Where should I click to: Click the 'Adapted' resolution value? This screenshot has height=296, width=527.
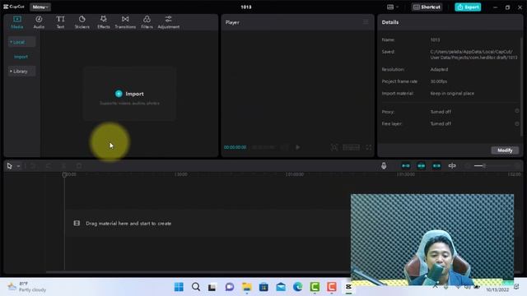pyautogui.click(x=439, y=69)
